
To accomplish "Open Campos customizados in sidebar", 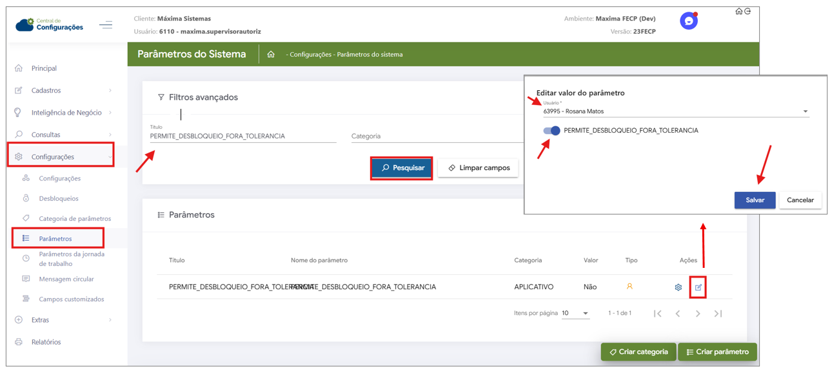I will tap(72, 299).
